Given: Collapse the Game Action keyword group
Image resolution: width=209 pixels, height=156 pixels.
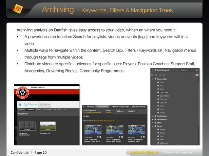Looking at the screenshot, I should pos(152,79).
